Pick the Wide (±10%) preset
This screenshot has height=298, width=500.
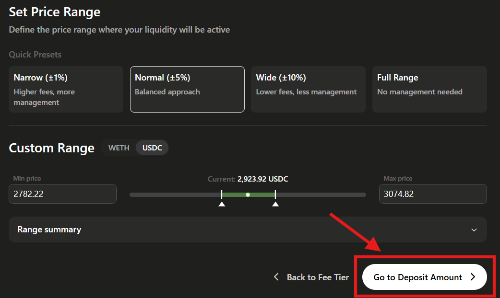(x=308, y=89)
